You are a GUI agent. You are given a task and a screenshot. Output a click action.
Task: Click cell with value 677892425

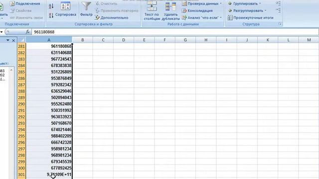[x=49, y=168]
